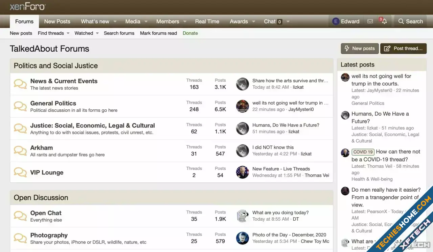Click Search forums link
Screen dimensions: 433x252
point(119,33)
